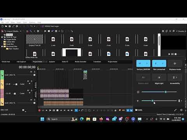This screenshot has height=140, width=187.
Task: Adjust the volume slider in quick settings
Action: pyautogui.click(x=159, y=101)
